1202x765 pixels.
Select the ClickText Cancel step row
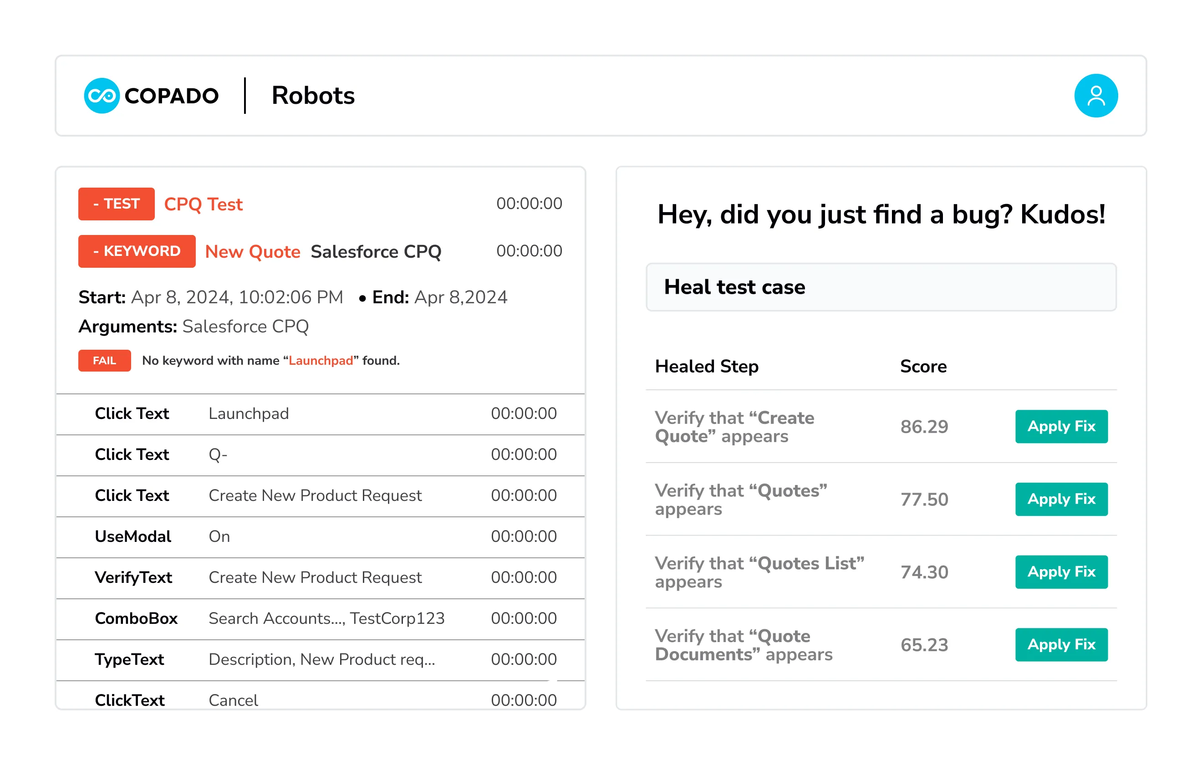320,699
